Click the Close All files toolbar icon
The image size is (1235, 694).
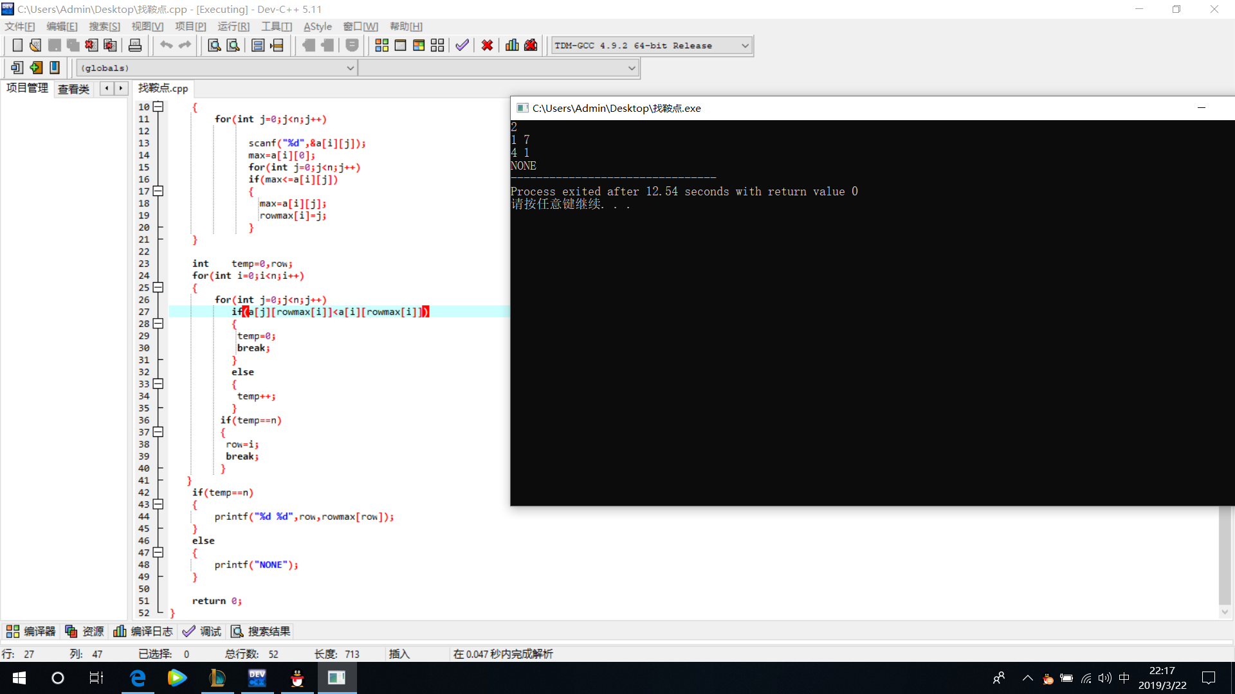111,46
